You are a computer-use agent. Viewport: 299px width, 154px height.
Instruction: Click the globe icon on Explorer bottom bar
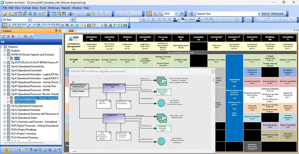coord(6,150)
